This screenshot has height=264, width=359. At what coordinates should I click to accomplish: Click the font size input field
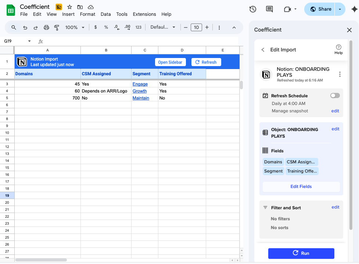196,28
